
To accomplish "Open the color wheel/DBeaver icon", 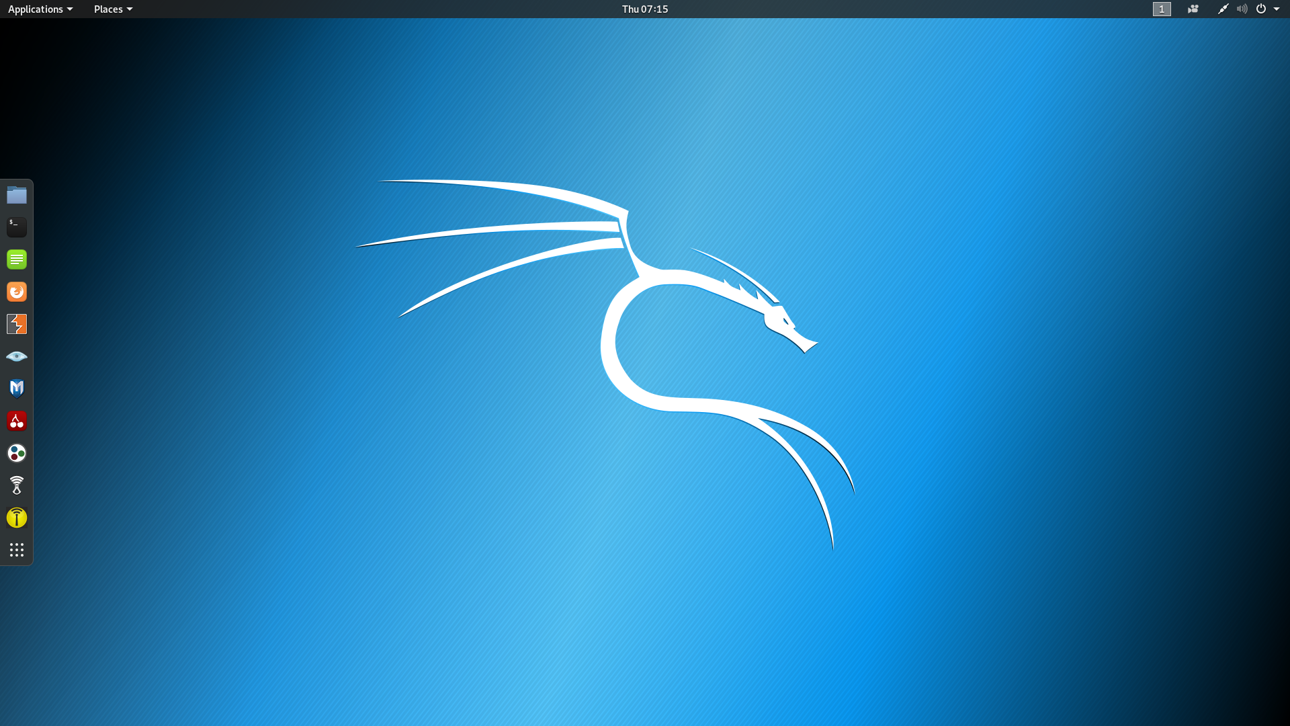I will pos(16,453).
